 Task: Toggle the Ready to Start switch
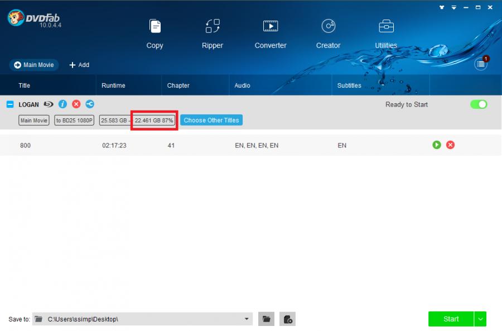[x=479, y=104]
